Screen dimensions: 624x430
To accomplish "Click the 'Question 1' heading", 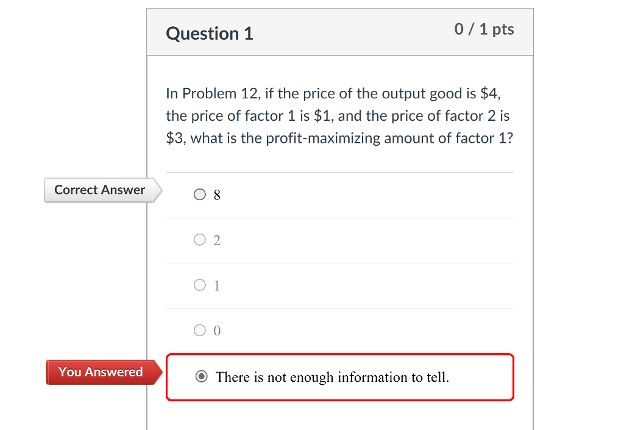I will coord(210,34).
